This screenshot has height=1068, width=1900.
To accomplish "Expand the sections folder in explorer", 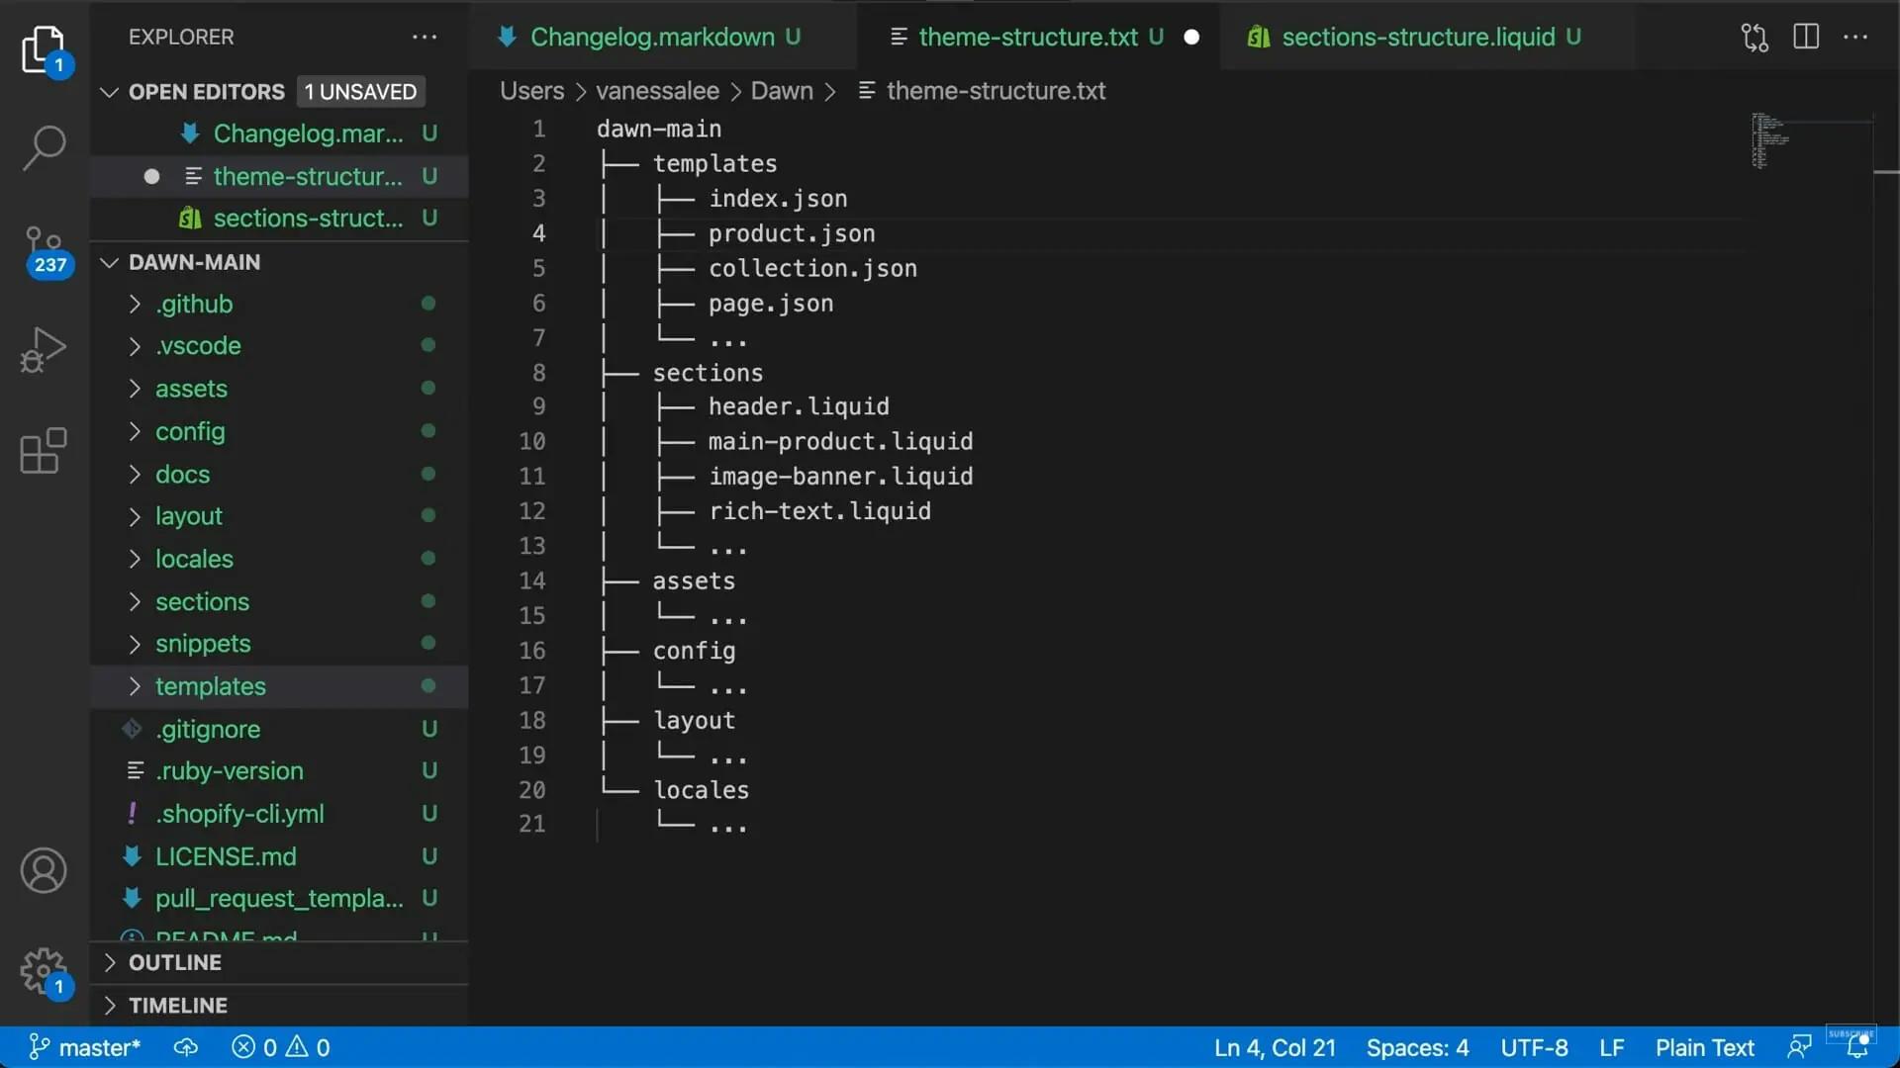I will [202, 601].
